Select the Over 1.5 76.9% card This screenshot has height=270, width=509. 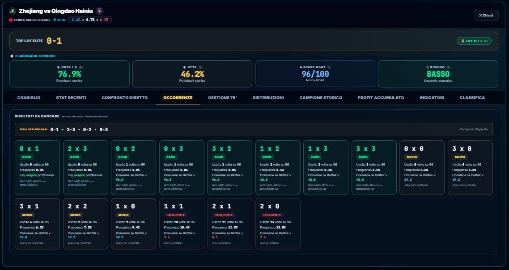[x=69, y=74]
